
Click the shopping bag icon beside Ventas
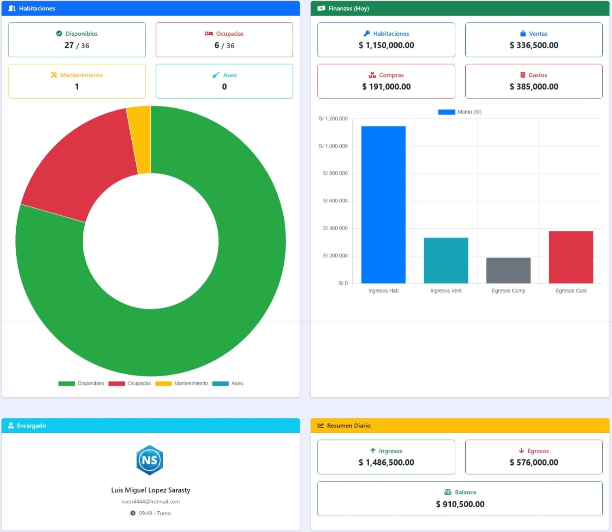coord(523,34)
